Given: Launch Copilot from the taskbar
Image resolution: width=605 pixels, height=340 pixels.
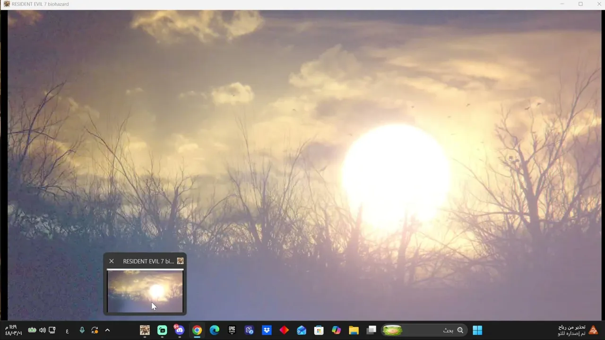Looking at the screenshot, I should click(337, 330).
